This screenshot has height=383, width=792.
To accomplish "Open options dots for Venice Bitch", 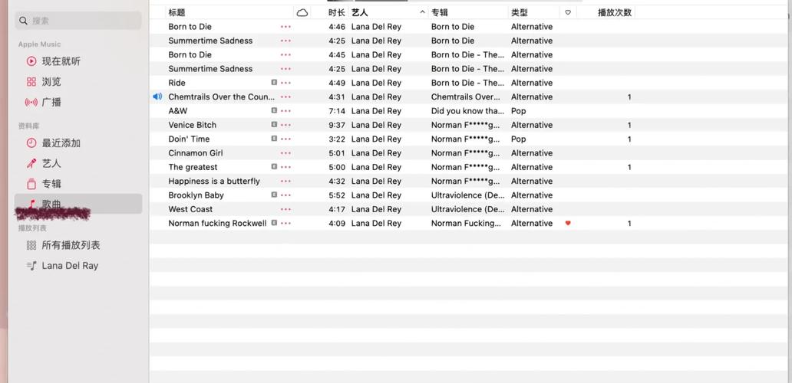I will pos(286,126).
